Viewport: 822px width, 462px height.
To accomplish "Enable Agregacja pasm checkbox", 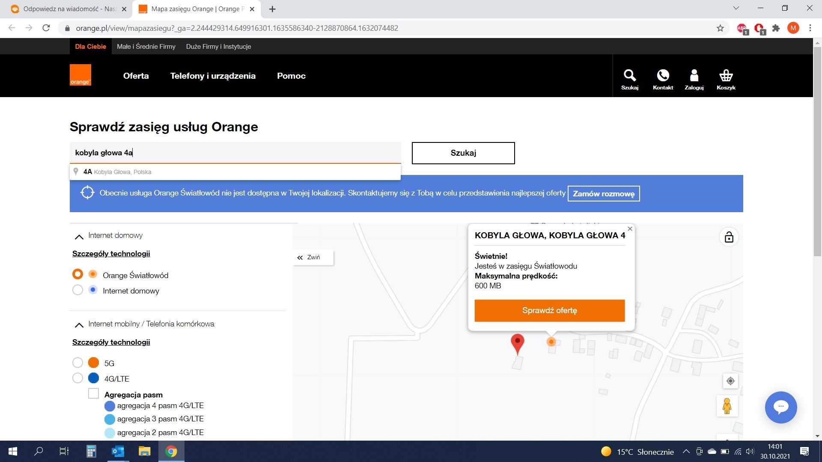I will [x=93, y=394].
